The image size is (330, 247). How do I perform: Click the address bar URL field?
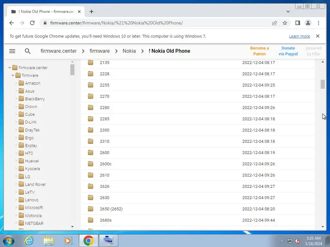pos(156,23)
